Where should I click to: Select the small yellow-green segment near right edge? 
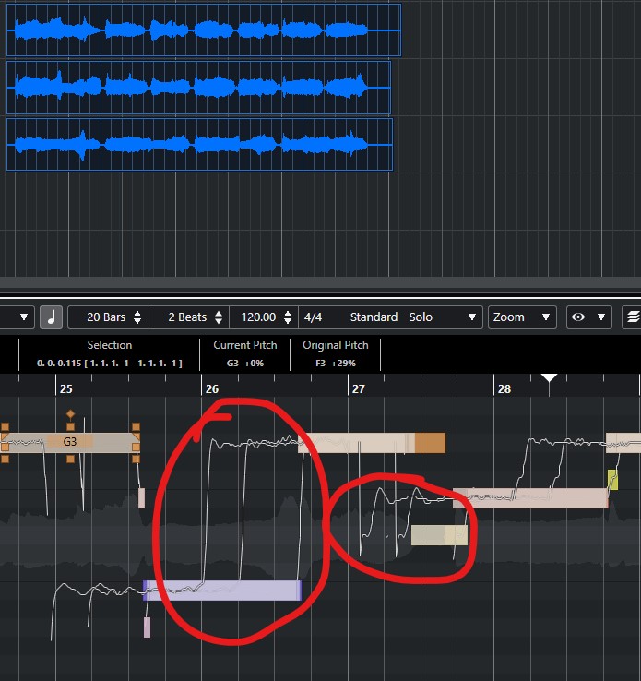tap(612, 480)
